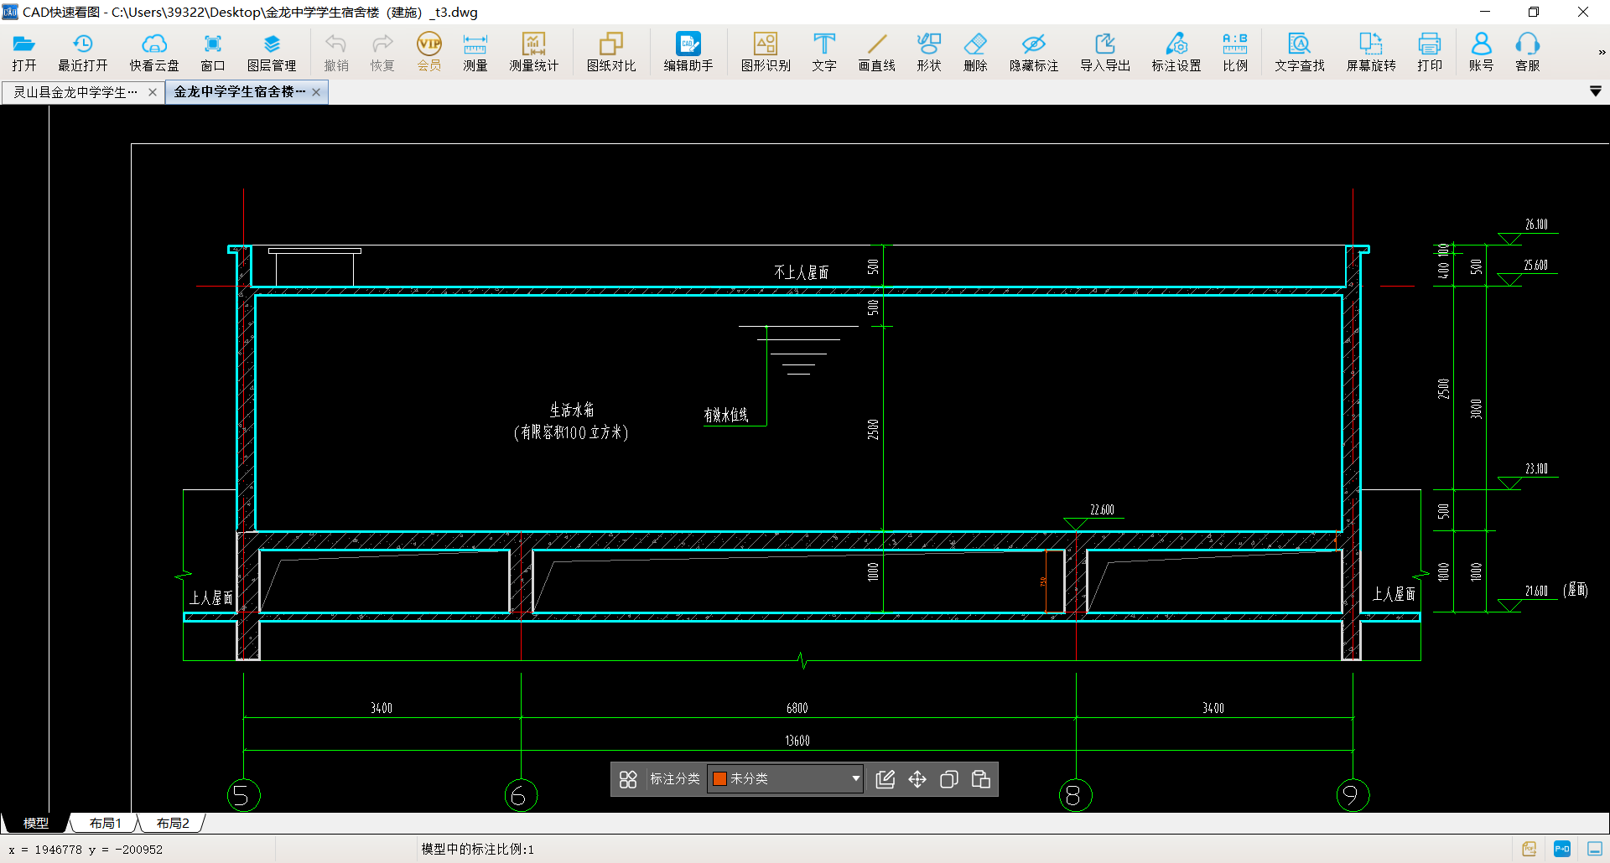Expand the toolbar overflow chevron

point(1601,53)
